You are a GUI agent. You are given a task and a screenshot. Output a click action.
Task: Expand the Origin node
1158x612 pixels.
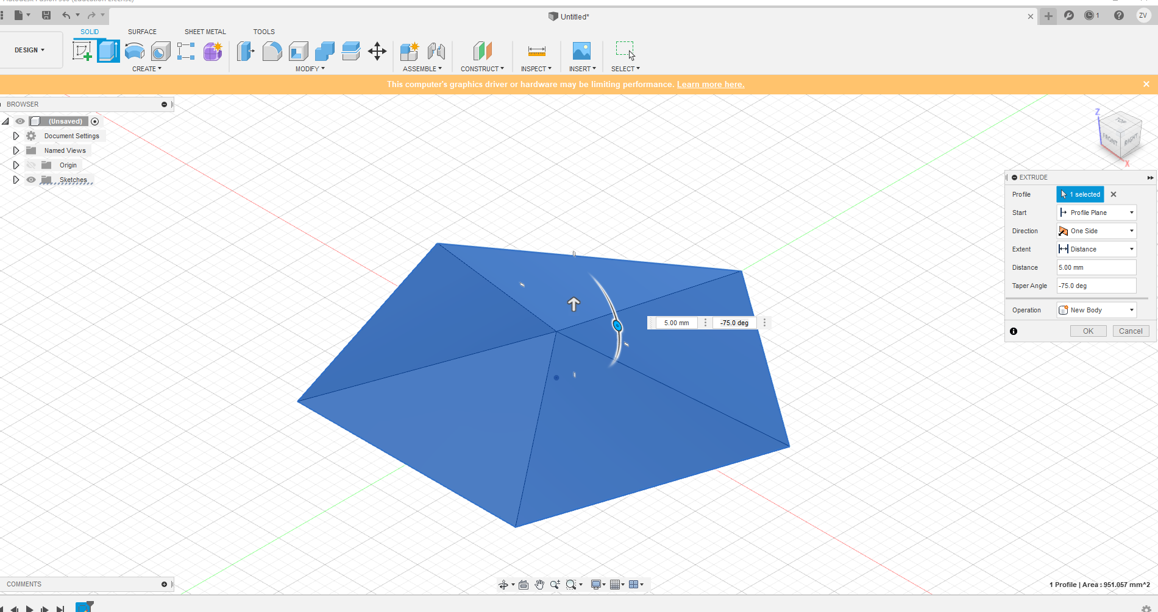point(16,165)
